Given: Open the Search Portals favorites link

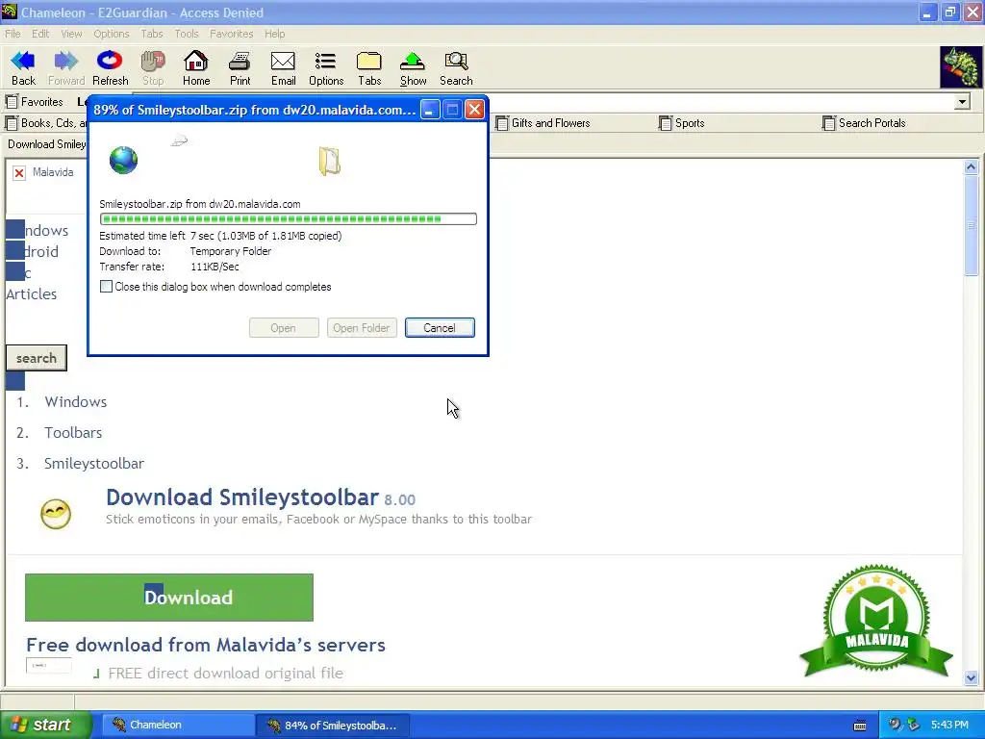Looking at the screenshot, I should click(x=864, y=123).
